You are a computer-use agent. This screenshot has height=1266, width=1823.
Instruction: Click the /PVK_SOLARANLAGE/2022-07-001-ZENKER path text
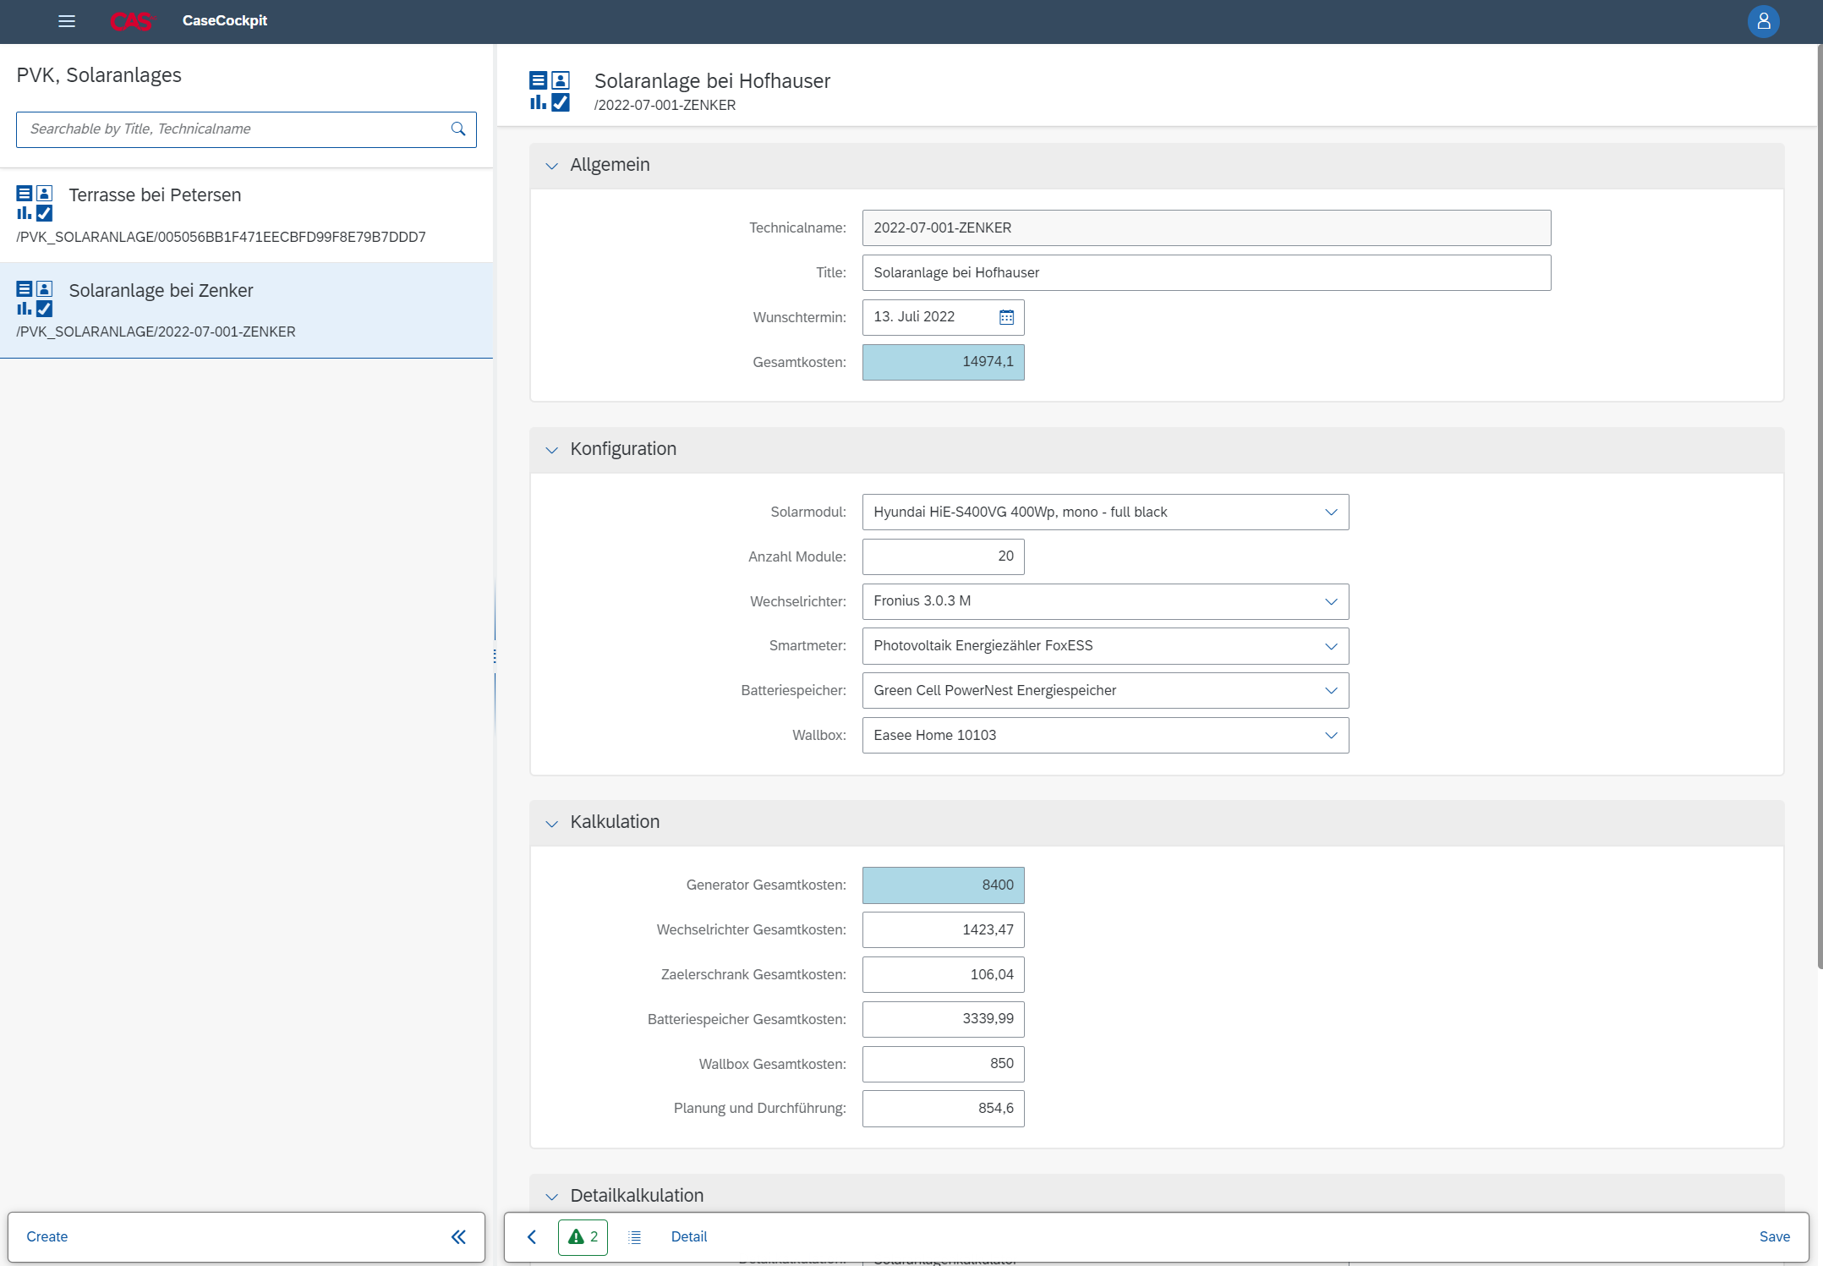(156, 332)
